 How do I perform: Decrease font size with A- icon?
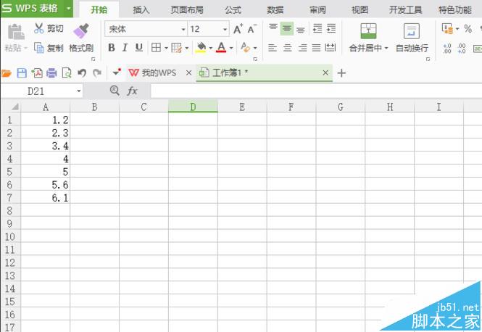click(x=252, y=29)
